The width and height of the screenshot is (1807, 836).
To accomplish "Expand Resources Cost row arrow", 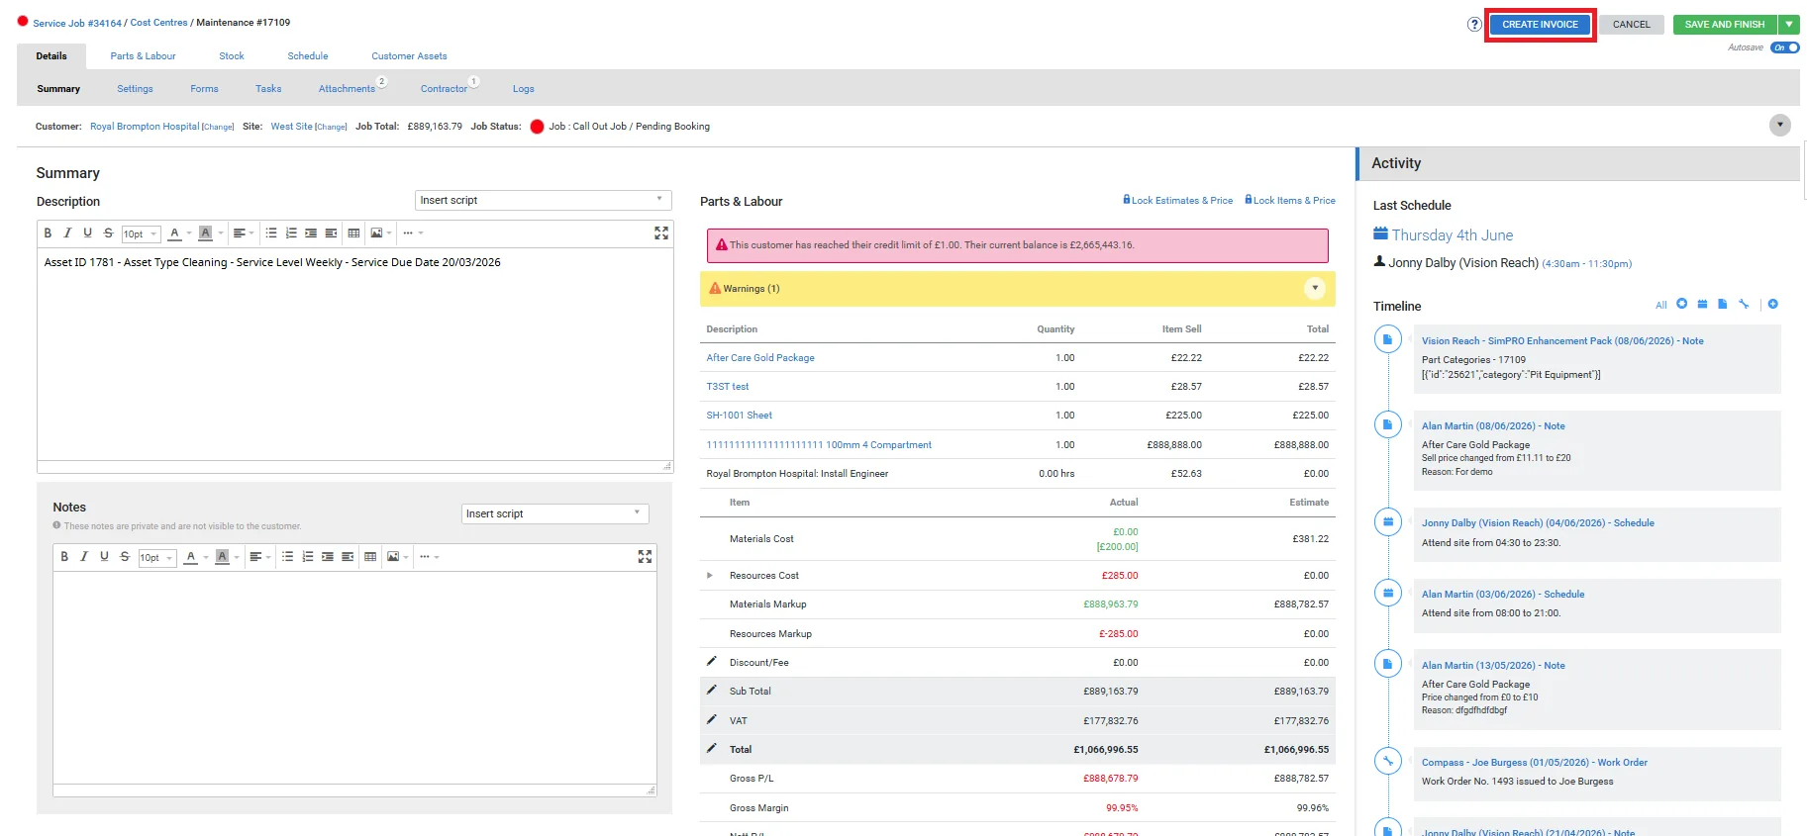I will pyautogui.click(x=709, y=576).
